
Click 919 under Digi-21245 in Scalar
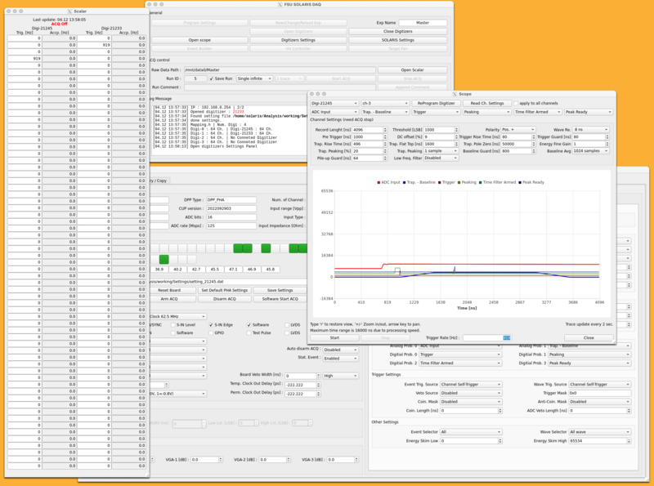(x=25, y=59)
